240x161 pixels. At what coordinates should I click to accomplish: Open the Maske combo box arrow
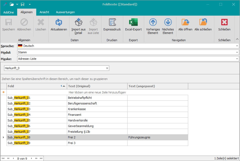coord(237,59)
